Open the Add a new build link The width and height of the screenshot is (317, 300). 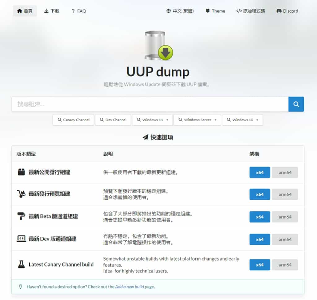pyautogui.click(x=129, y=287)
